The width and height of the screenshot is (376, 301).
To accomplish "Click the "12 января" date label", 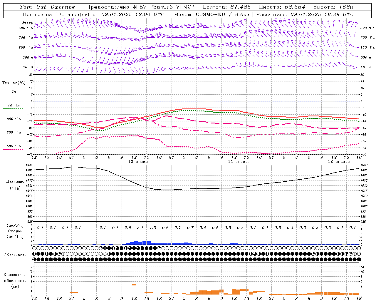I will coord(339,162).
